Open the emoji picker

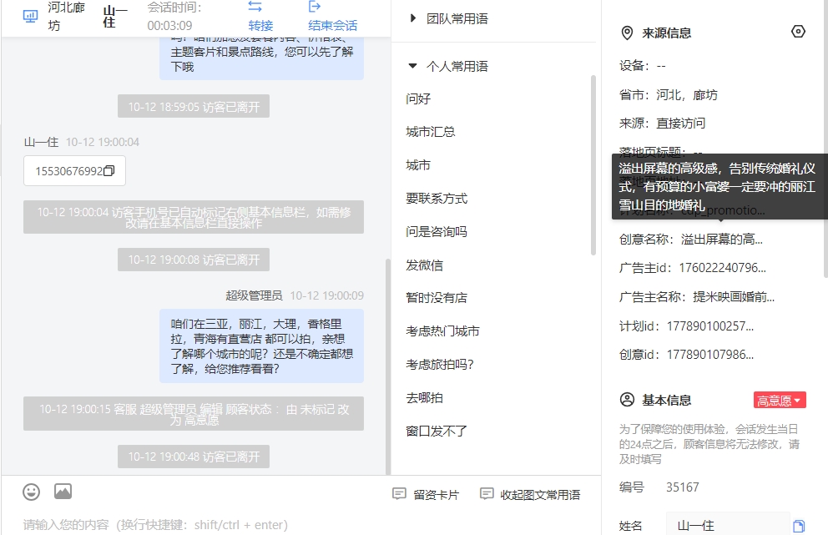click(31, 492)
